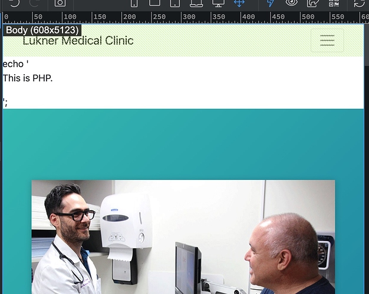369x294 pixels.
Task: Select the laptop device size icon
Action: tap(196, 3)
